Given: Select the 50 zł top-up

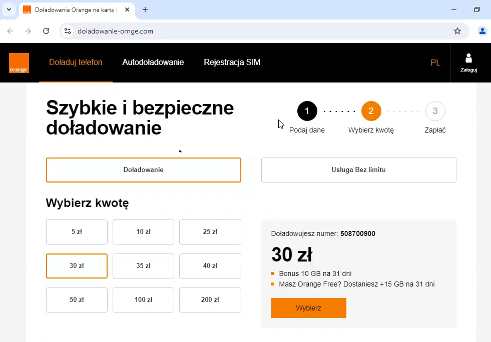Looking at the screenshot, I should (x=77, y=300).
